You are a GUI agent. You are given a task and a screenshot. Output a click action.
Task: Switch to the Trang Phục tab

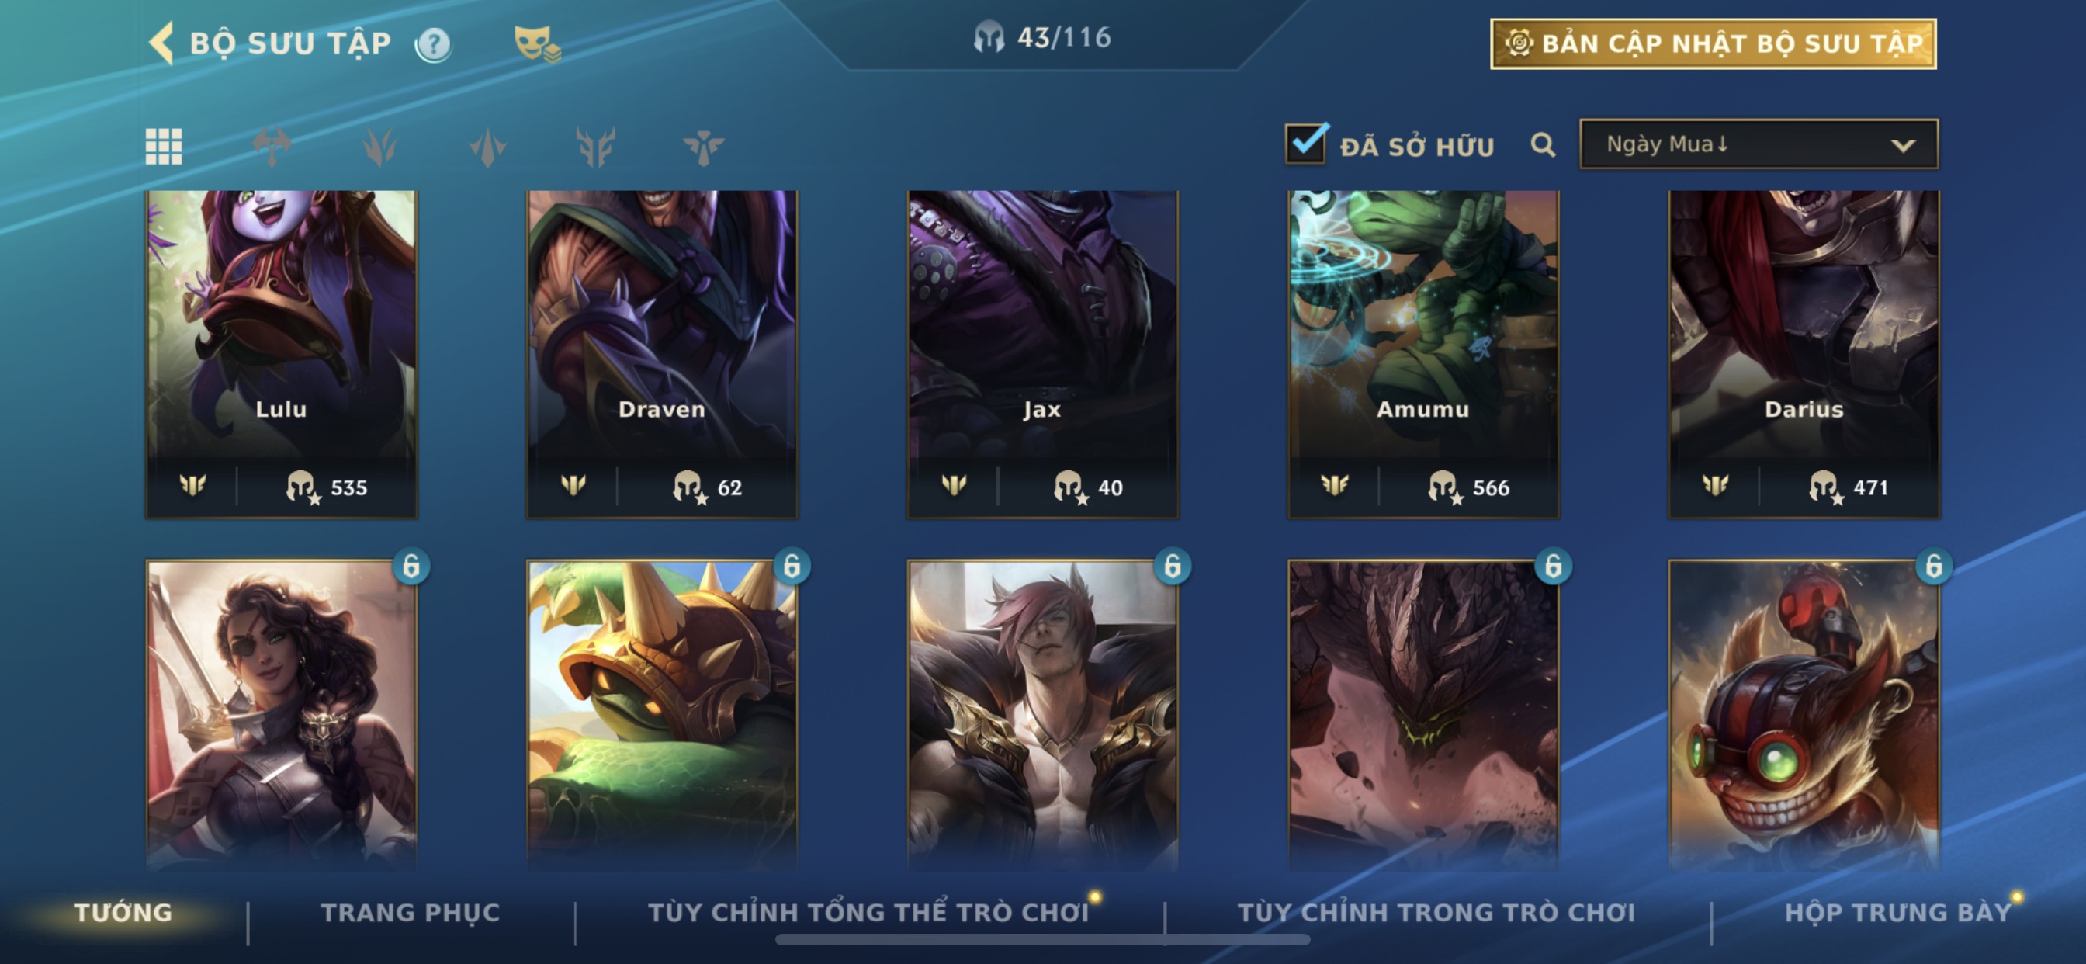[411, 912]
